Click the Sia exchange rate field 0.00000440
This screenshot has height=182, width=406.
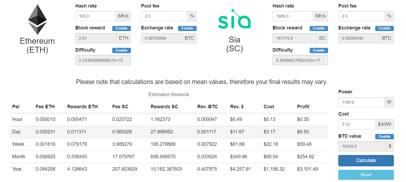pos(359,38)
